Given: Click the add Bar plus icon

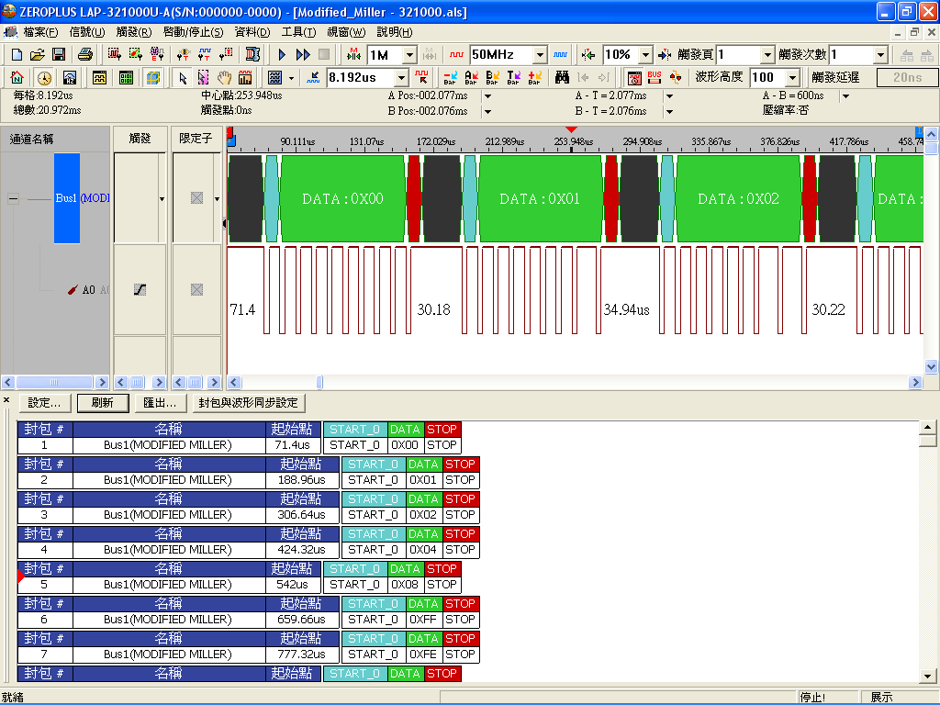Looking at the screenshot, I should (x=535, y=77).
